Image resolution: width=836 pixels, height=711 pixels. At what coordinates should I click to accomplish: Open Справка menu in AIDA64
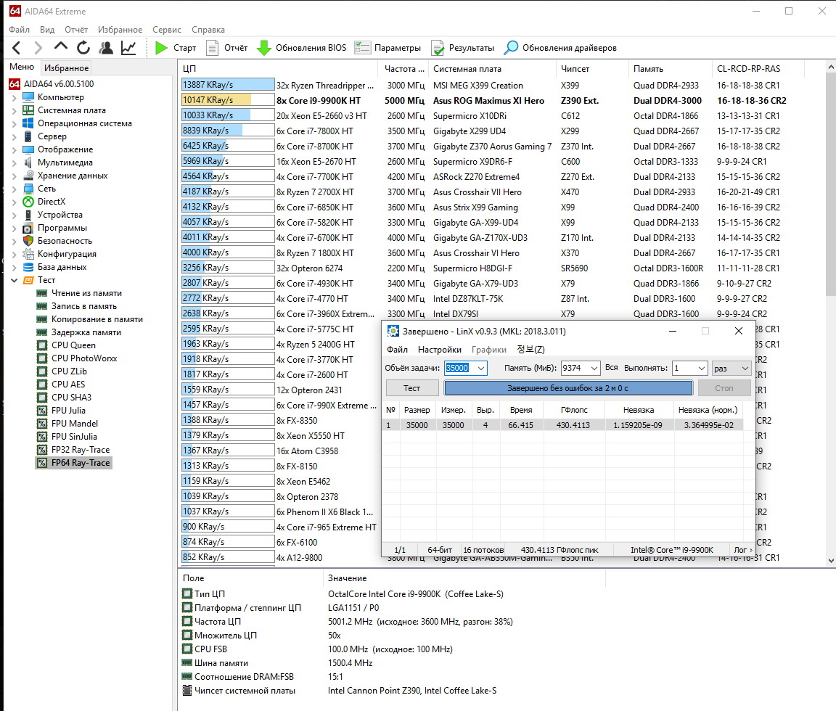tap(208, 30)
